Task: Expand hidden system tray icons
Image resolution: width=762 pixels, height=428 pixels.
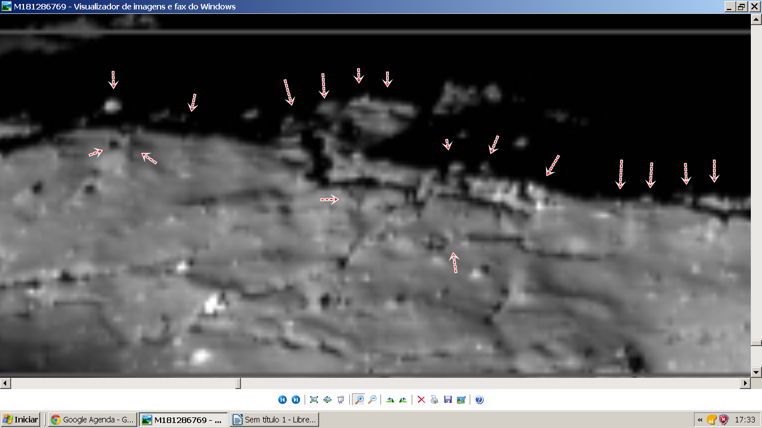Action: (x=700, y=420)
